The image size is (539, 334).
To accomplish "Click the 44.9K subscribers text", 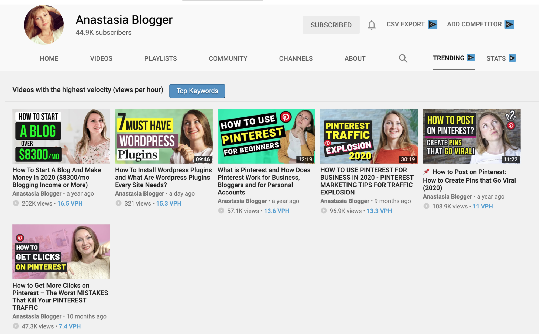I will 104,33.
